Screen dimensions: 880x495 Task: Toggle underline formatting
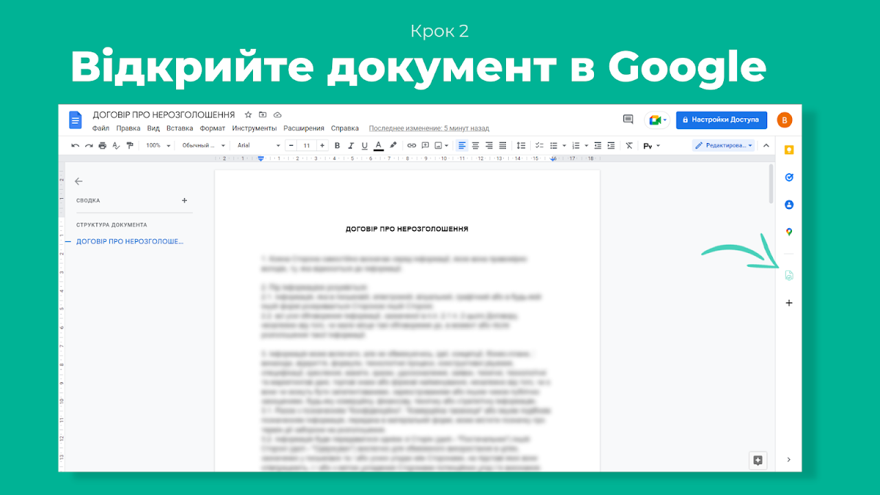click(x=364, y=146)
